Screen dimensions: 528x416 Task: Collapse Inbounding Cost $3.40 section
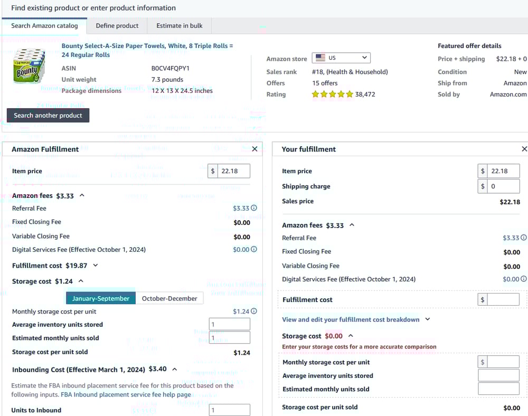click(x=174, y=369)
